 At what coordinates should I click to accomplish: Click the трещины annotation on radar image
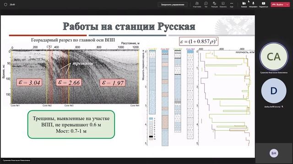coord(83,63)
